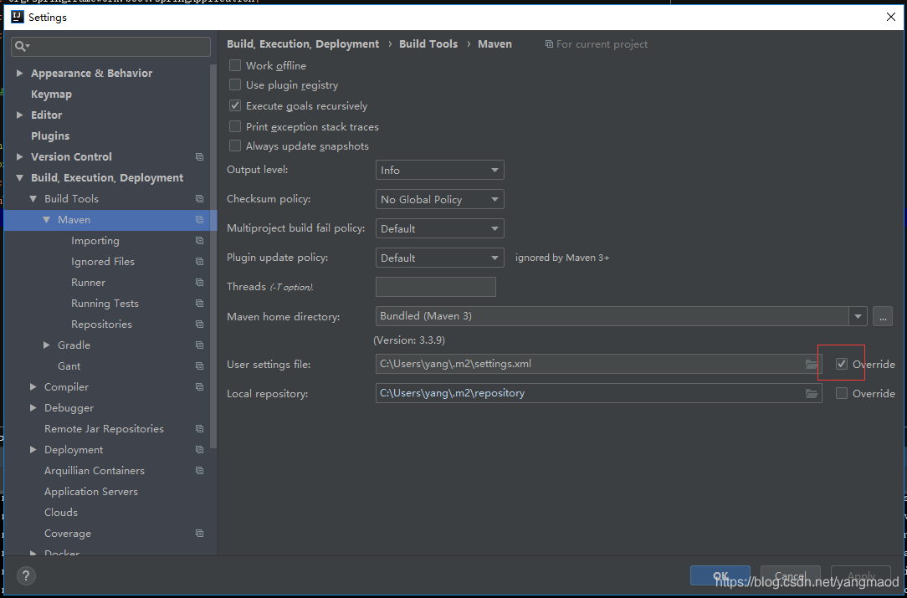
Task: Browse folder icon for Local repository
Action: [812, 393]
